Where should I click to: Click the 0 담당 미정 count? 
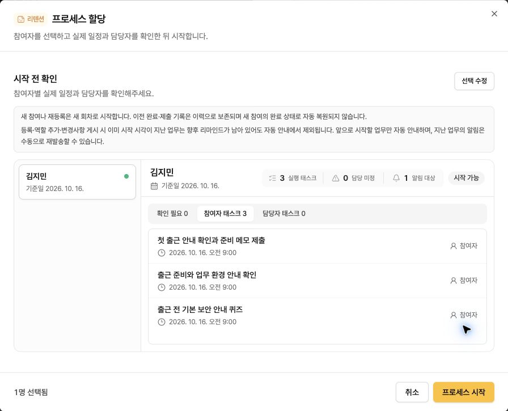pos(353,178)
